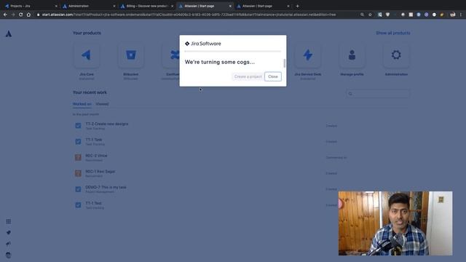Open the Confluence product icon
Viewport: 466px width, 262px height.
click(x=172, y=55)
